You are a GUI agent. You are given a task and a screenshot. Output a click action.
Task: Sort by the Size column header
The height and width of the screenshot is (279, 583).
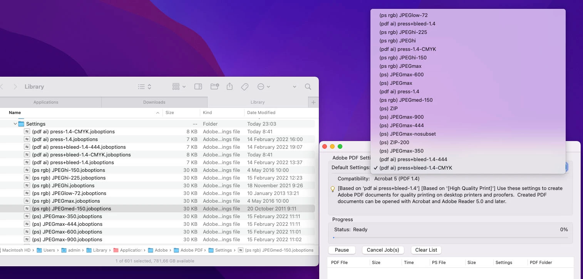coord(170,113)
